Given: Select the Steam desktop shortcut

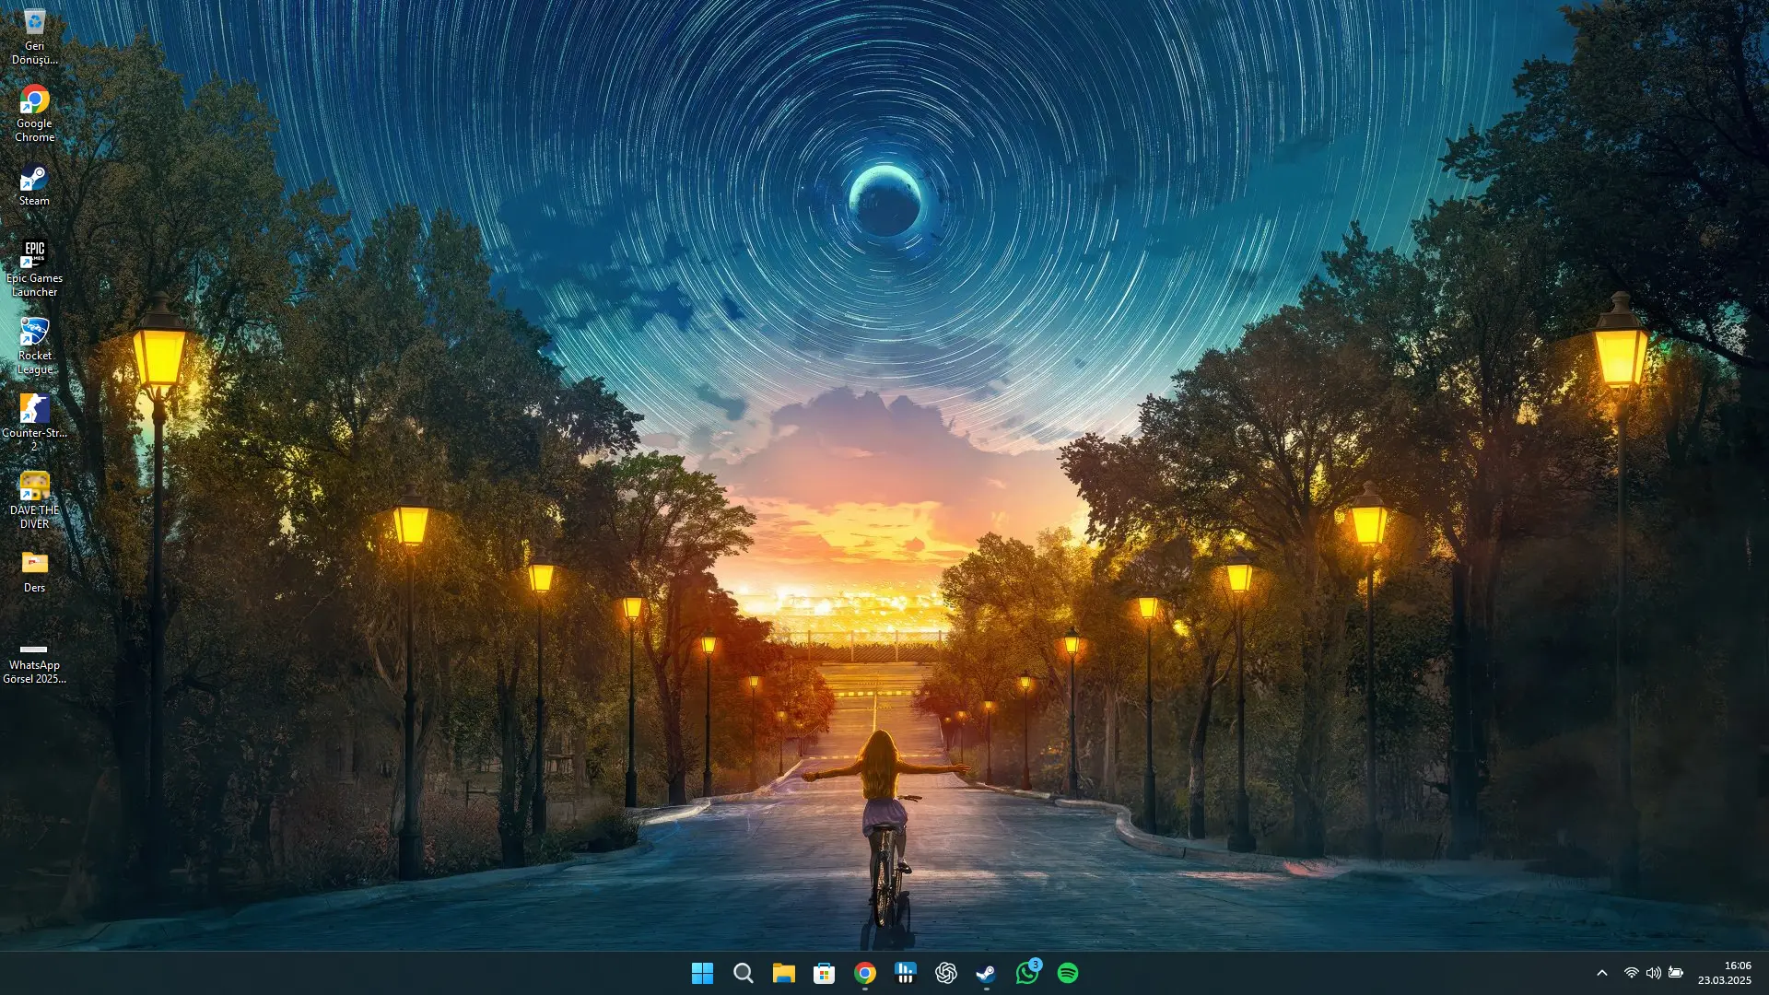Looking at the screenshot, I should click(34, 185).
